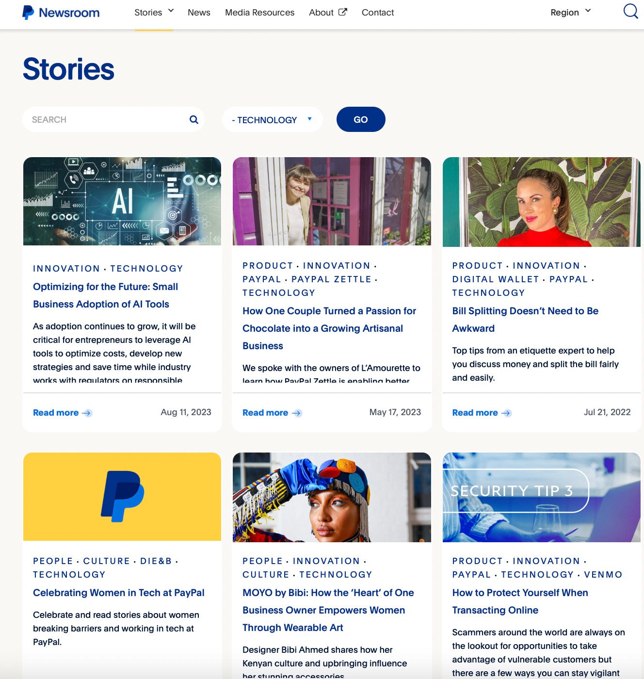Screen dimensions: 644x679
Task: Open the Technology category dropdown
Action: tap(272, 120)
